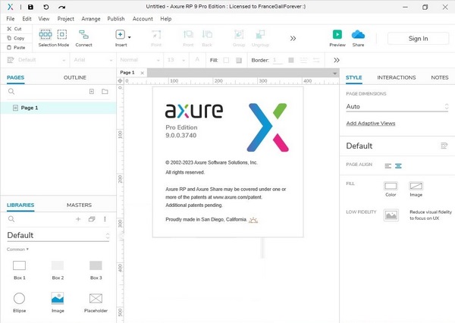This screenshot has height=323, width=455.
Task: Click the Pages panel search icon
Action: pyautogui.click(x=11, y=92)
